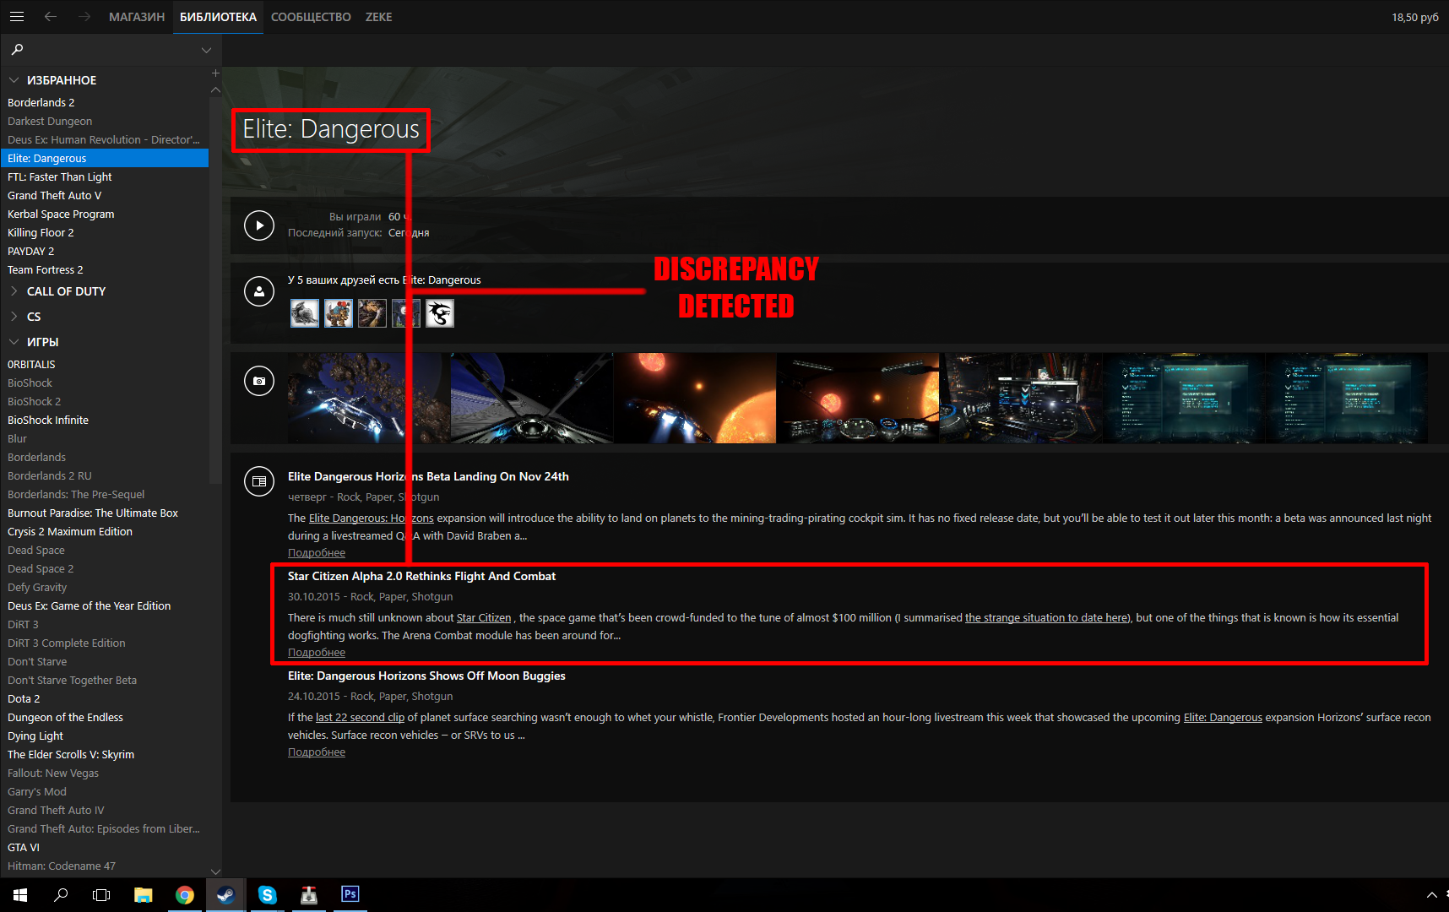Open the orange star with ship screenshot

(695, 398)
